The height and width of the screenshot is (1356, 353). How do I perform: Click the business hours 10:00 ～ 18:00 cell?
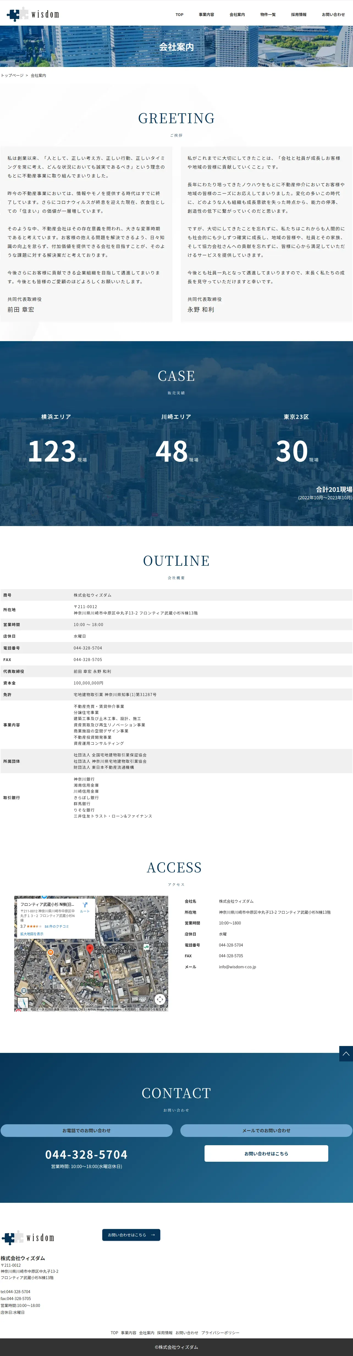pos(88,625)
